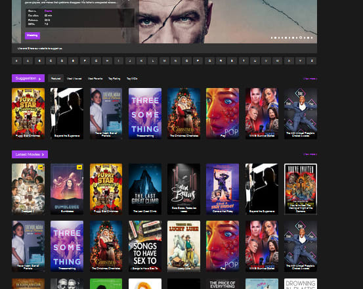This screenshot has height=289, width=363.
Task: Open The Last Great Climb poster
Action: 145,189
